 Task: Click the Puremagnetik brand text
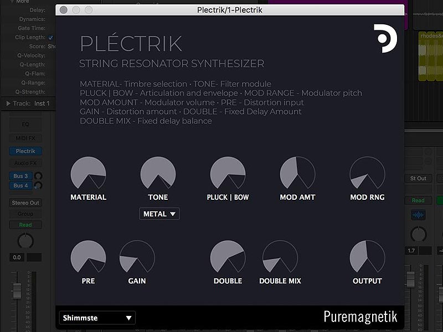tap(360, 317)
